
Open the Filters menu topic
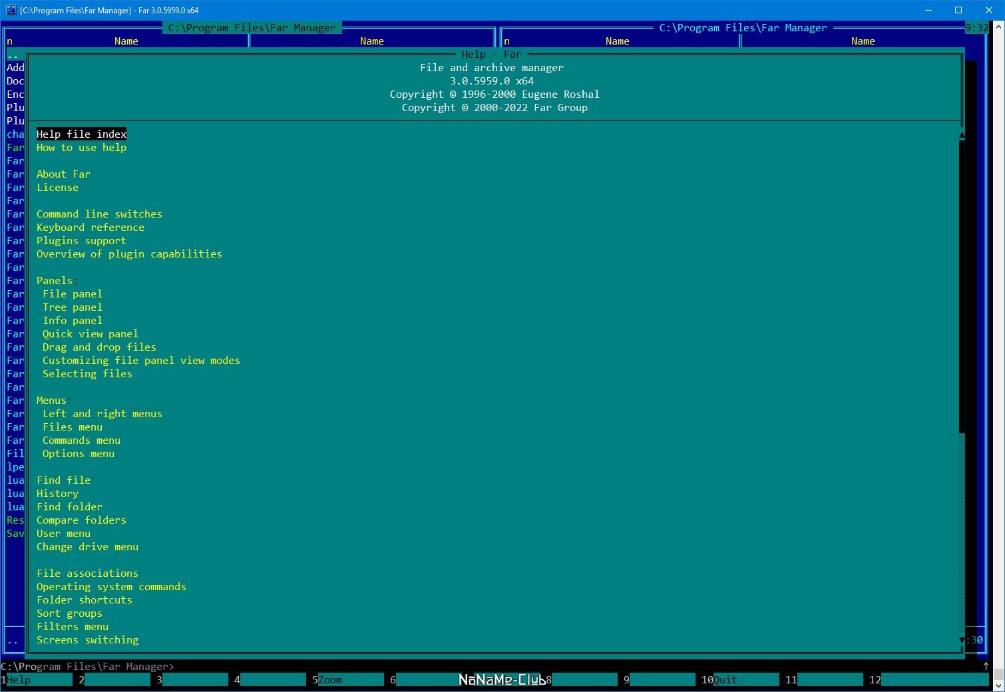[73, 627]
